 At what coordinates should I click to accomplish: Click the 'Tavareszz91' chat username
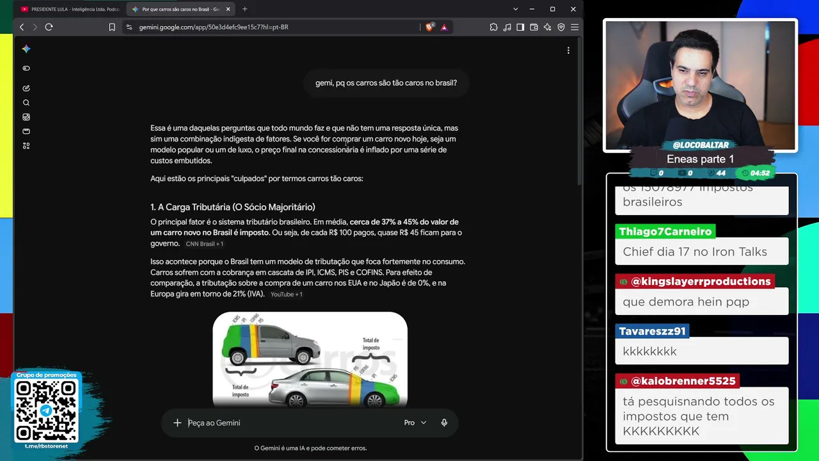pyautogui.click(x=652, y=331)
